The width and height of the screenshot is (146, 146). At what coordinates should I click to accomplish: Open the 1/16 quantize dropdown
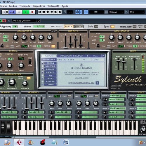click(x=137, y=12)
